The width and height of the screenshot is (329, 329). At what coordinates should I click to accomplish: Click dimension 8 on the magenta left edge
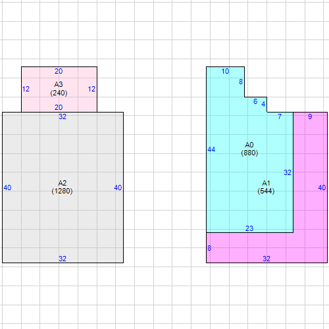(x=209, y=248)
